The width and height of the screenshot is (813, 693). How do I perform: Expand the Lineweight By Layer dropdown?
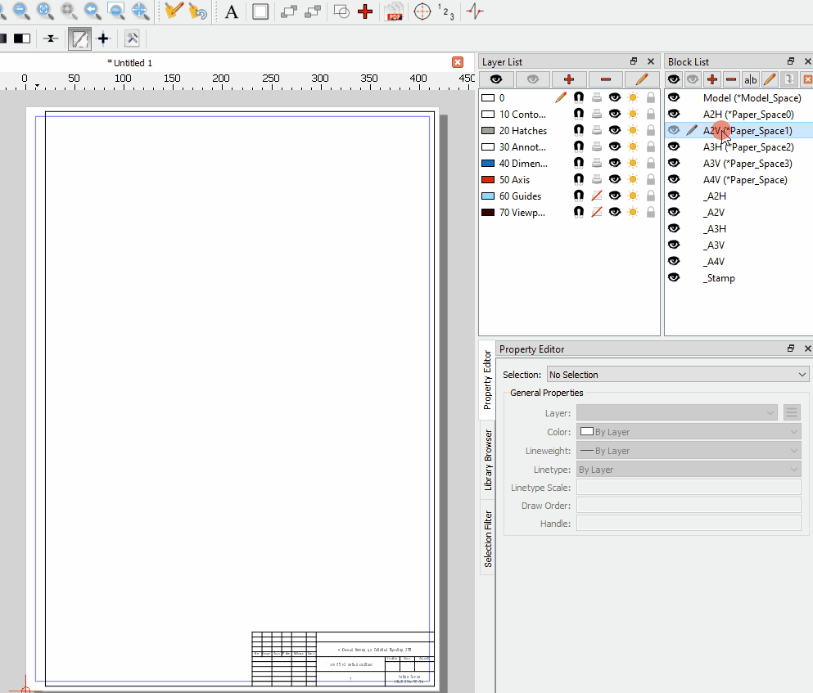688,451
